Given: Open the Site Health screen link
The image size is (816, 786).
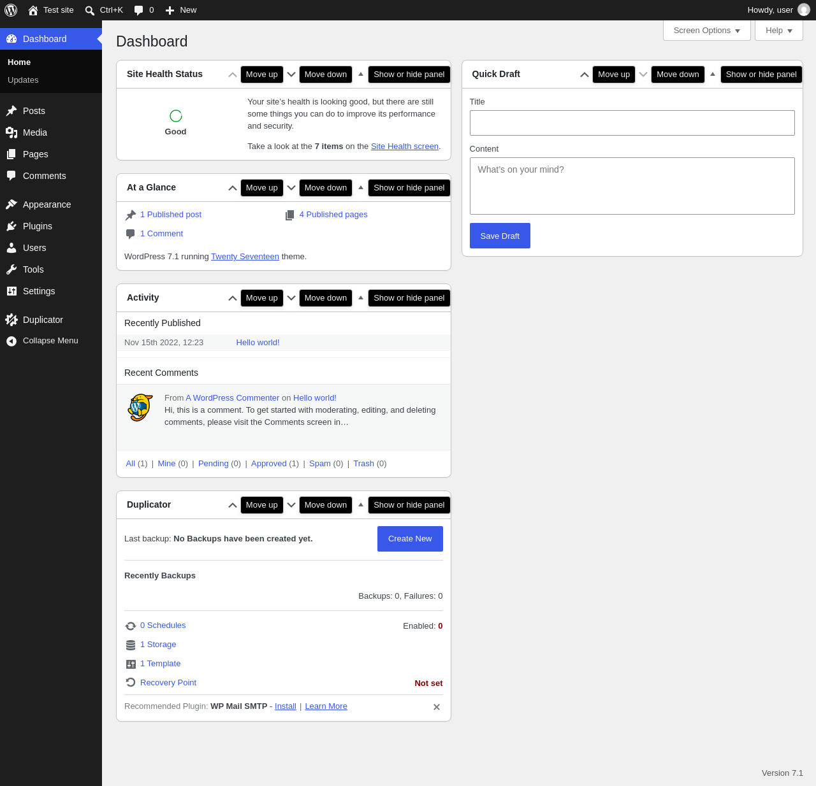Looking at the screenshot, I should tap(405, 146).
